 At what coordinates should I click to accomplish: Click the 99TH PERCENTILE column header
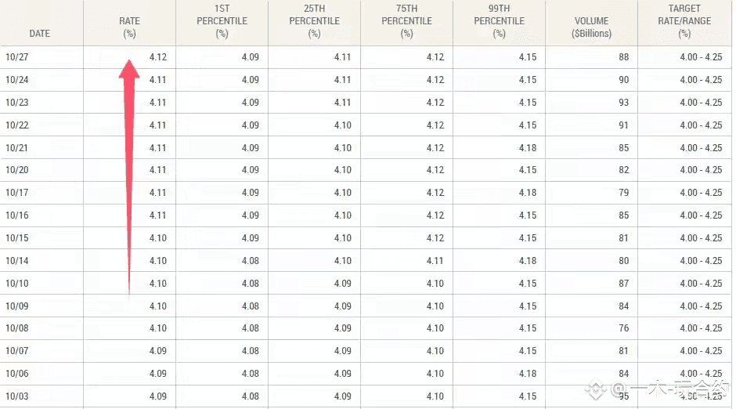499,21
